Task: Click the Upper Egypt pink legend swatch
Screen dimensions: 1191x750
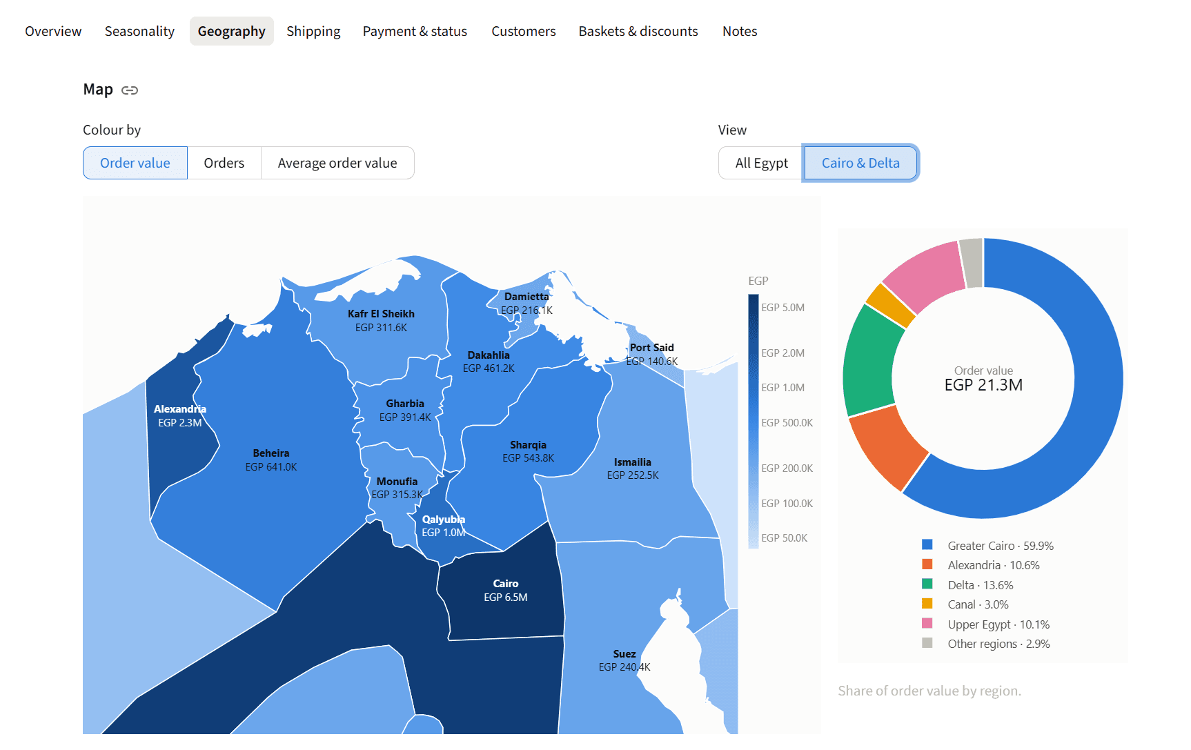Action: pyautogui.click(x=927, y=624)
